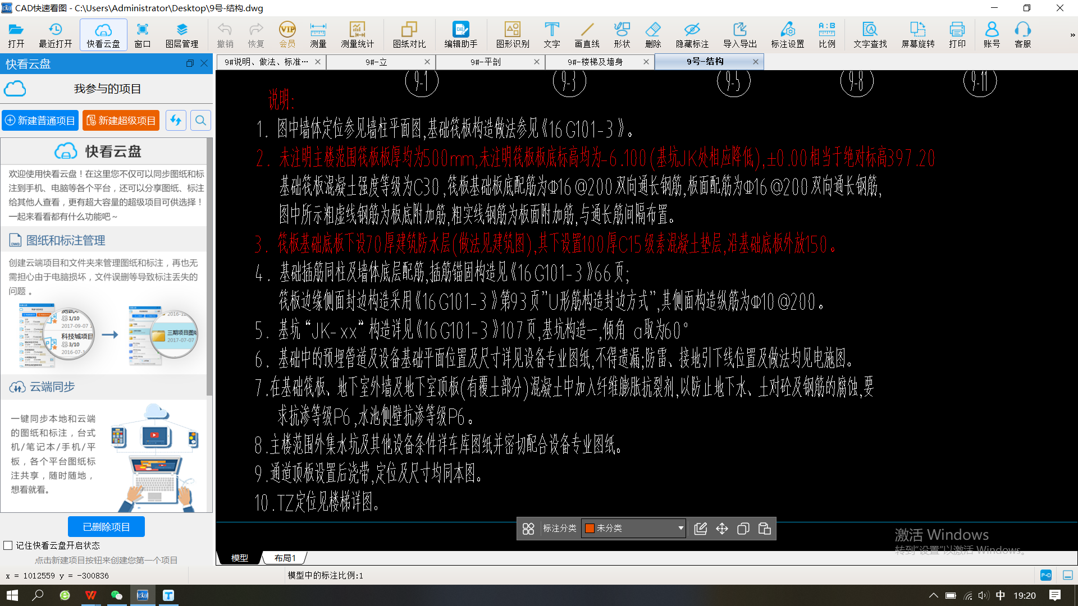Click the paste annotation icon
The image size is (1078, 606).
765,529
